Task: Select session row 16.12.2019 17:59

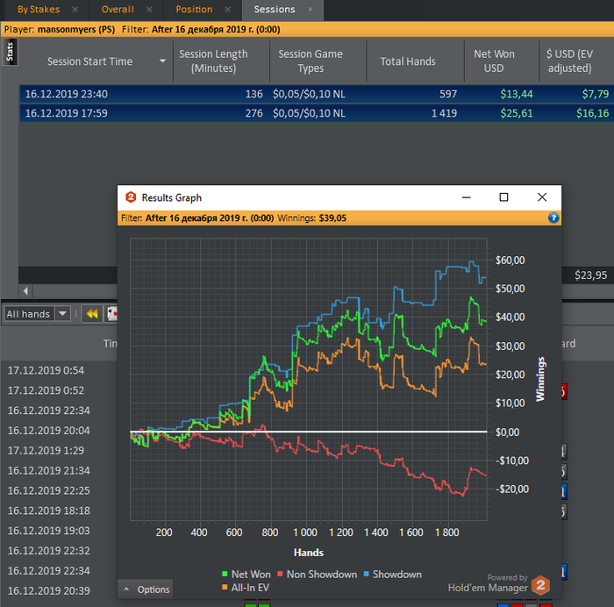Action: coord(317,113)
